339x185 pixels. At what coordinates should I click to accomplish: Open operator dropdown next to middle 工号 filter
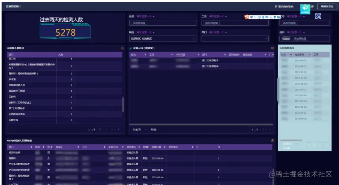(218, 17)
